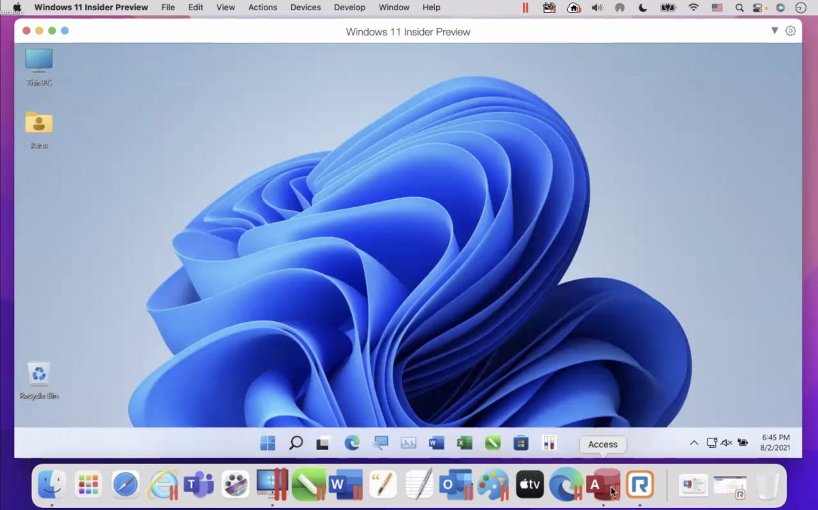Open VM configuration gear in title bar
The height and width of the screenshot is (510, 818).
pos(791,31)
